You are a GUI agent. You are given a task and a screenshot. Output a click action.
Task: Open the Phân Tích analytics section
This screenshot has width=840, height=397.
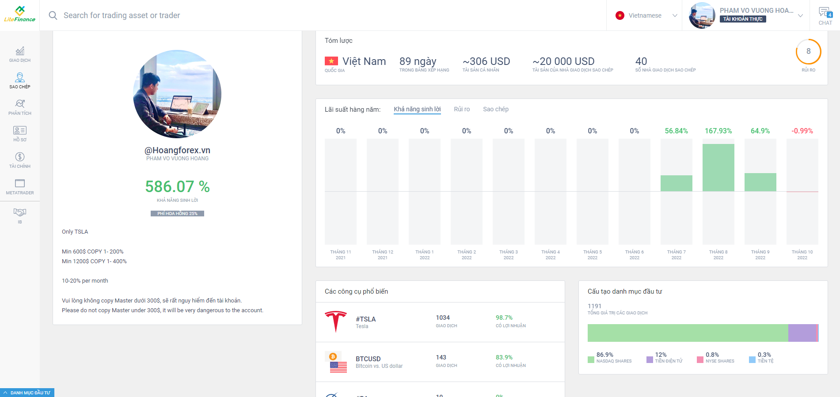pos(20,107)
